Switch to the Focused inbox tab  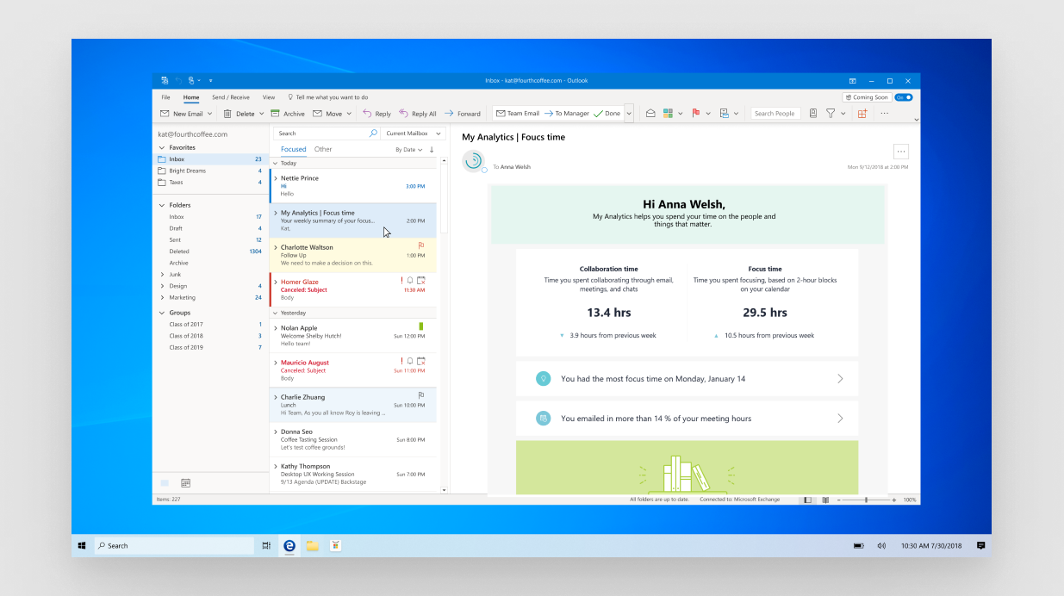point(293,149)
